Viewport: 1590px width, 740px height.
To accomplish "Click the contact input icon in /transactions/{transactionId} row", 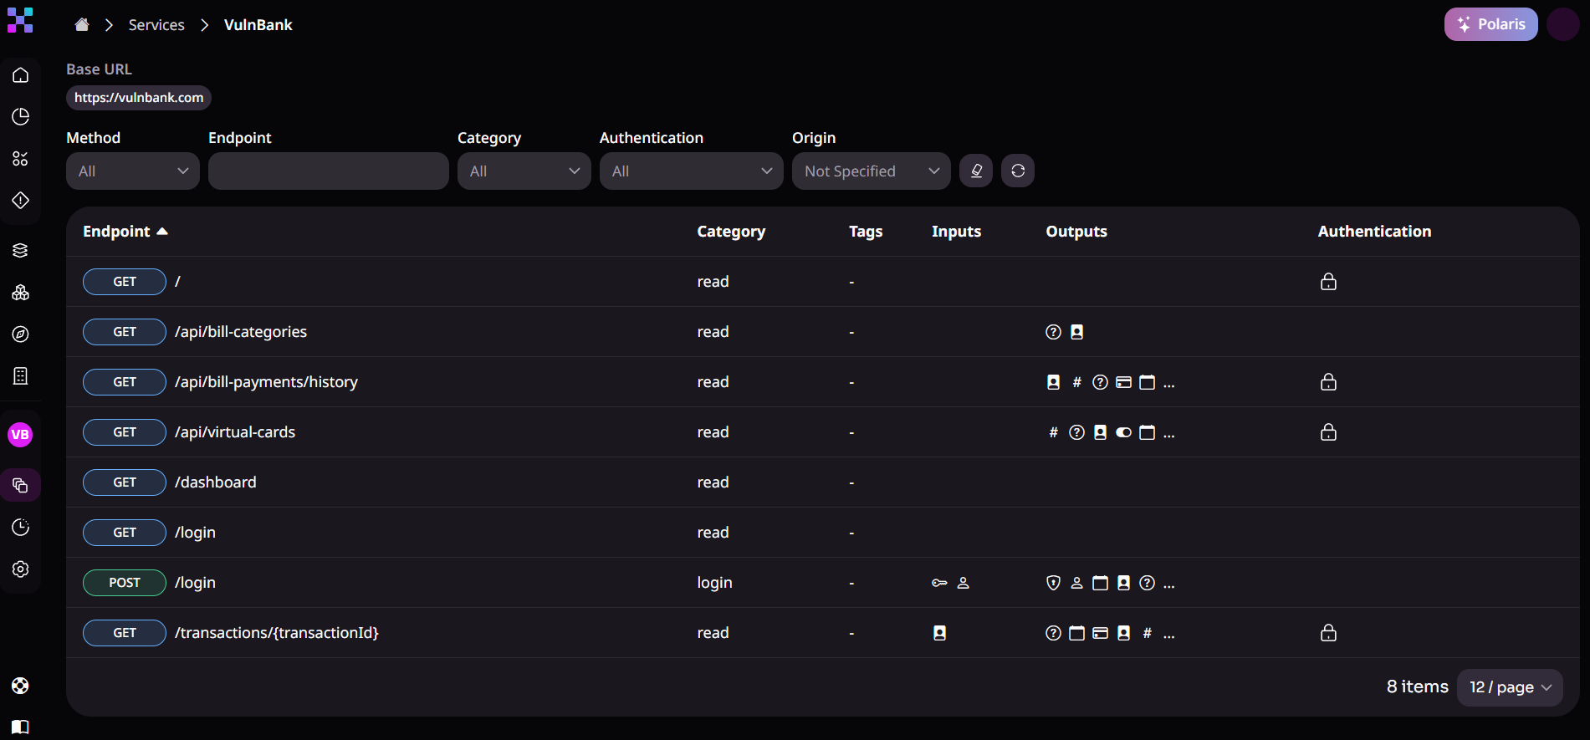I will [x=939, y=633].
